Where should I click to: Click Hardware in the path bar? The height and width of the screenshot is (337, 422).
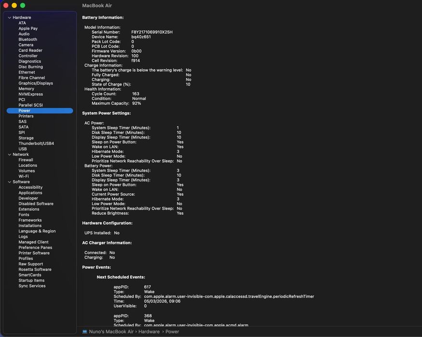click(149, 332)
